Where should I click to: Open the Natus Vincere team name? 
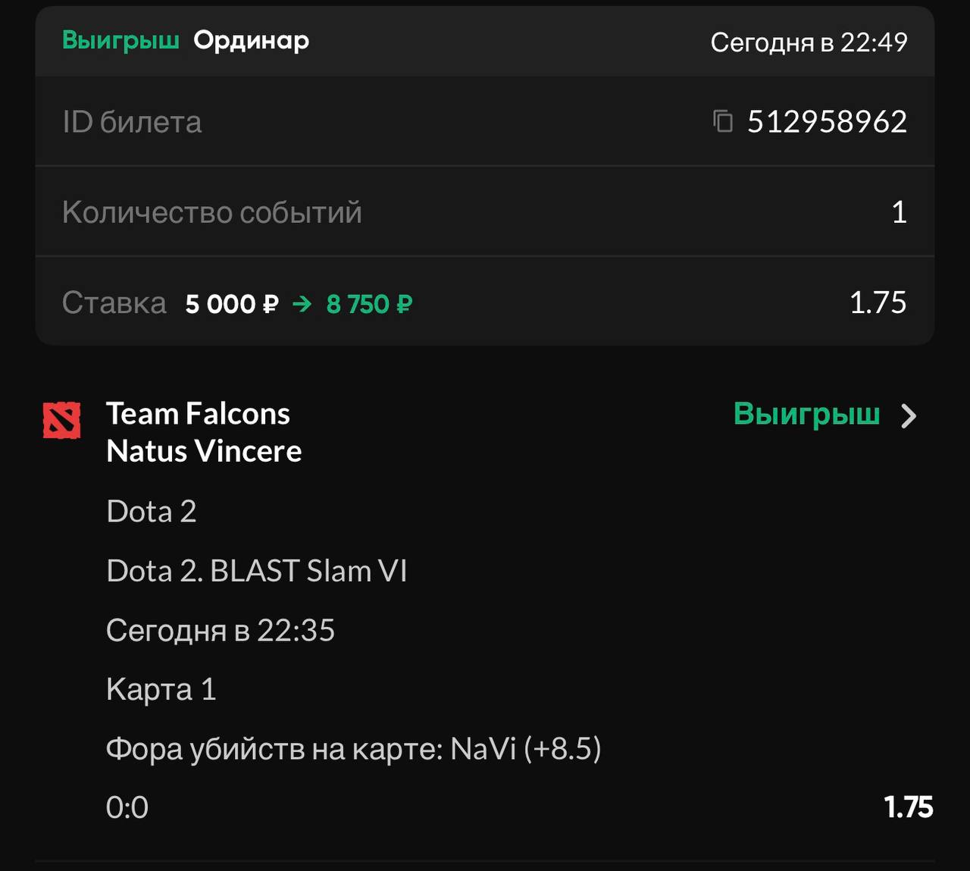tap(204, 451)
